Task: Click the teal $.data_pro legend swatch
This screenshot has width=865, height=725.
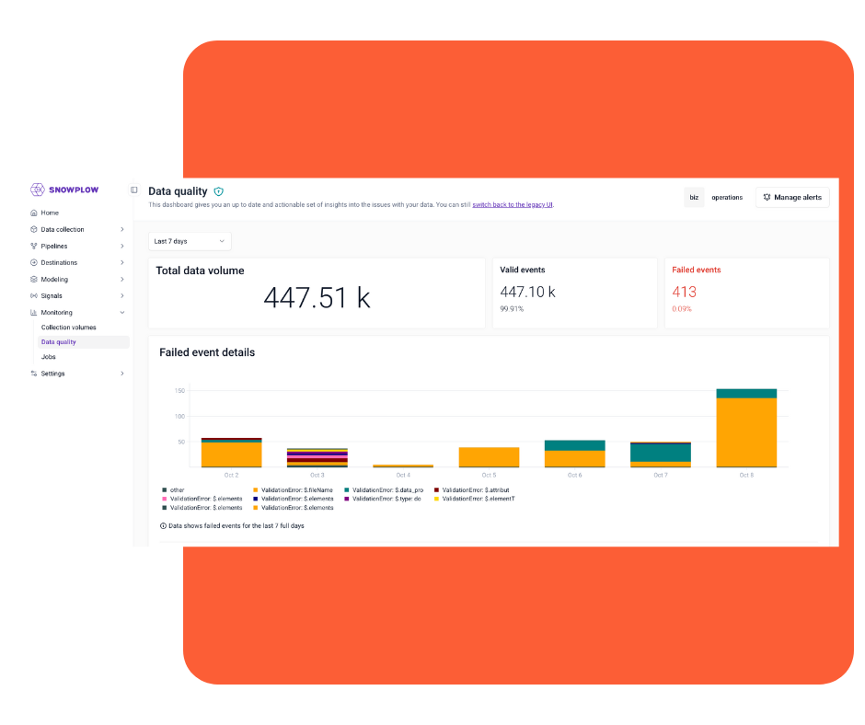Action: [346, 490]
